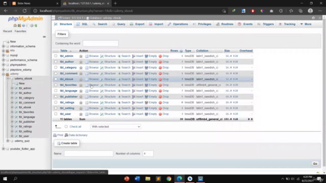The height and width of the screenshot is (183, 326).
Task: Open File Explorer from the taskbar
Action: 148,178
